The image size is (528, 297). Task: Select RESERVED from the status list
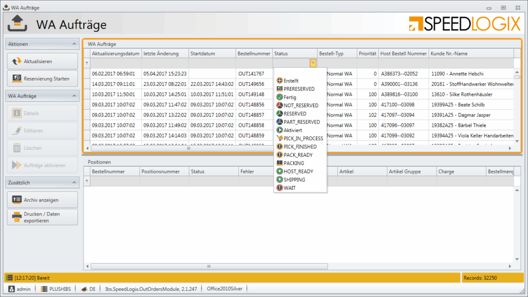coord(295,114)
